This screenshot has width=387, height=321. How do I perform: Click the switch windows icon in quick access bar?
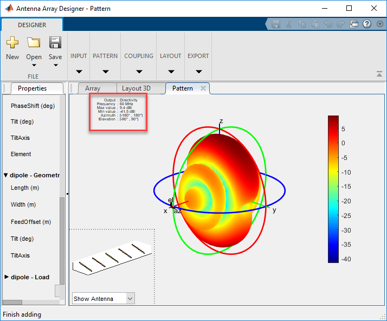pyautogui.click(x=354, y=24)
